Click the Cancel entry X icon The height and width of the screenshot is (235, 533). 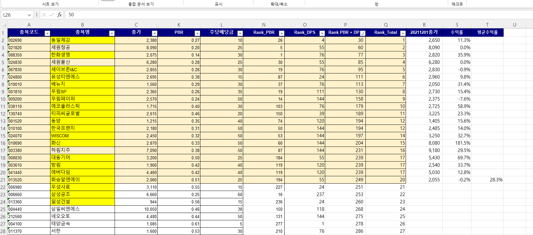[44, 15]
